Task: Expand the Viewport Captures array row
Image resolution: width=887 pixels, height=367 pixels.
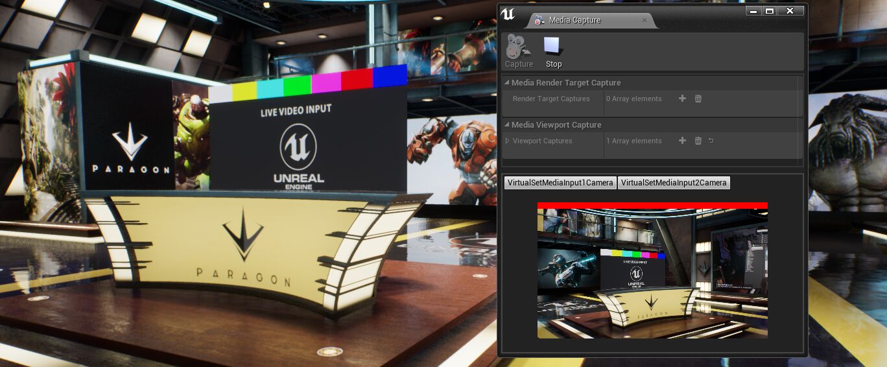Action: point(508,141)
